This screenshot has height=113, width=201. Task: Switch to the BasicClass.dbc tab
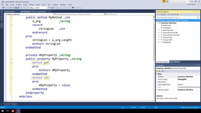pyautogui.click(x=9, y=12)
